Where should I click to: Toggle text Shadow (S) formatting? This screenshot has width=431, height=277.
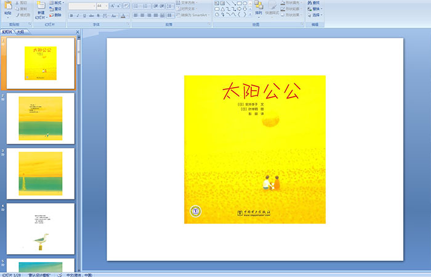[x=98, y=15]
